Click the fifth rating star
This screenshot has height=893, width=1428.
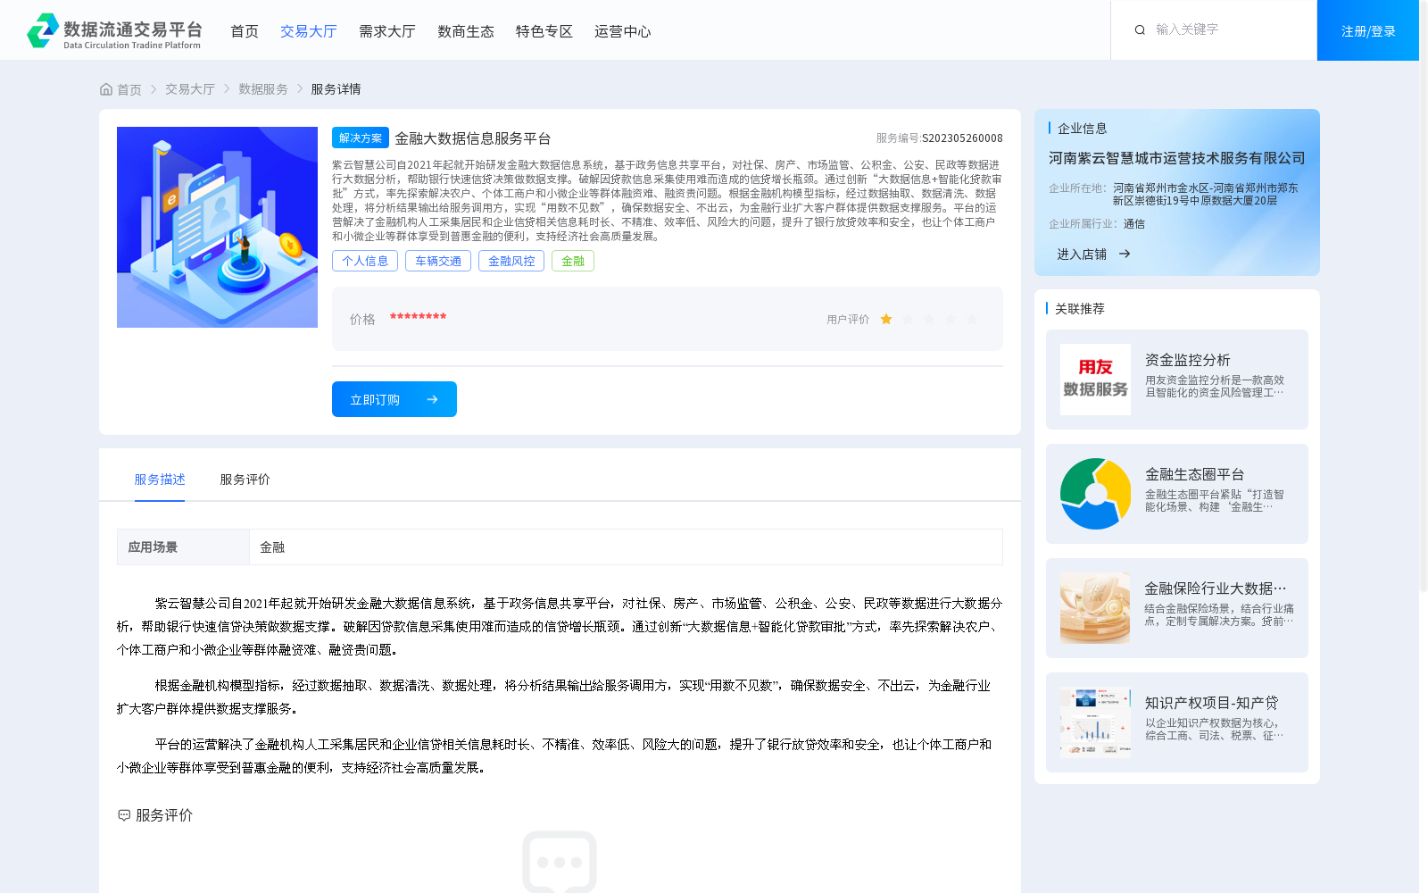(x=972, y=320)
